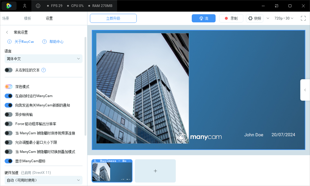The width and height of the screenshot is (310, 186).
Task: Open the 关于ManyCam link
Action: click(24, 42)
